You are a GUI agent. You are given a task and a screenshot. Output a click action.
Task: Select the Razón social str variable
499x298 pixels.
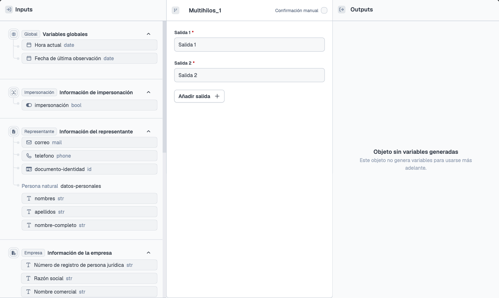click(x=89, y=278)
